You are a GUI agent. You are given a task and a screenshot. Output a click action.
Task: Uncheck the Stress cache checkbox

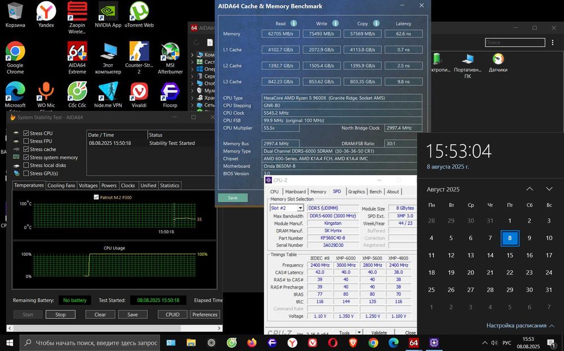26,149
